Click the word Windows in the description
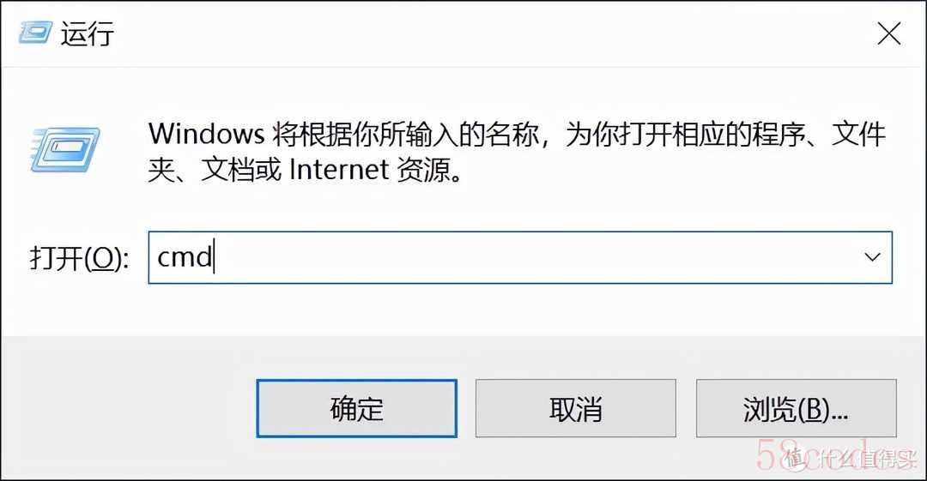927x481 pixels. pyautogui.click(x=206, y=134)
